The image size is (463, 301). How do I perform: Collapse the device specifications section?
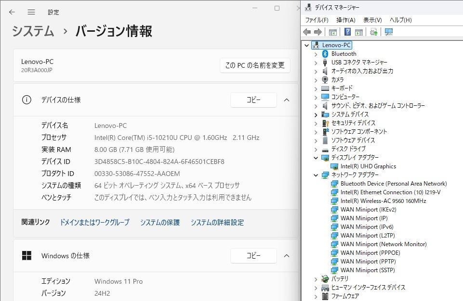click(287, 100)
